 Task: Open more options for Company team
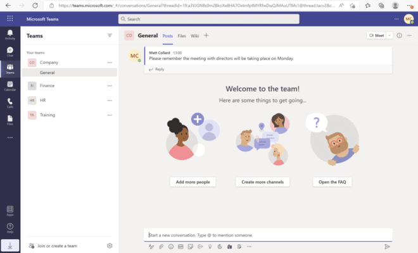click(110, 63)
